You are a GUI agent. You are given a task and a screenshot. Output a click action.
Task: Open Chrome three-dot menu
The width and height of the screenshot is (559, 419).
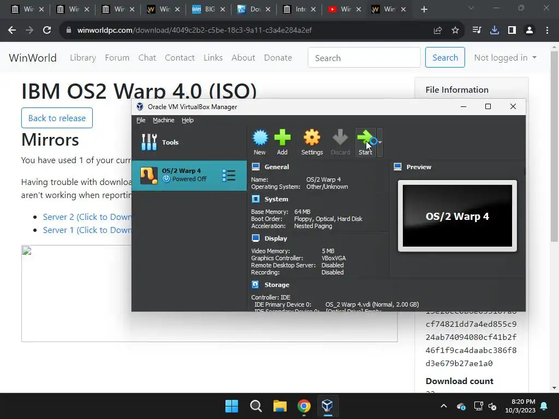[x=547, y=31]
